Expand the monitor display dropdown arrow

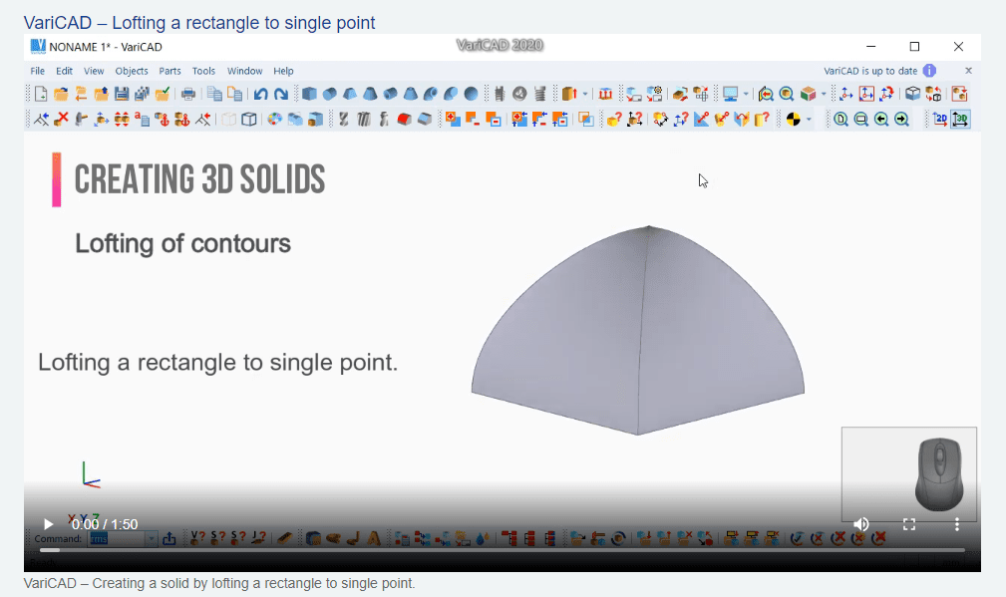(x=746, y=95)
